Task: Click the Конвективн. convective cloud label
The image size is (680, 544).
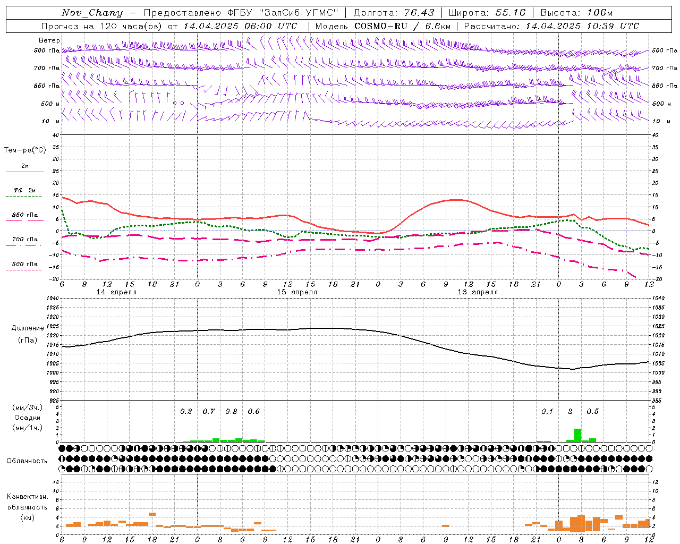Action: pyautogui.click(x=27, y=497)
